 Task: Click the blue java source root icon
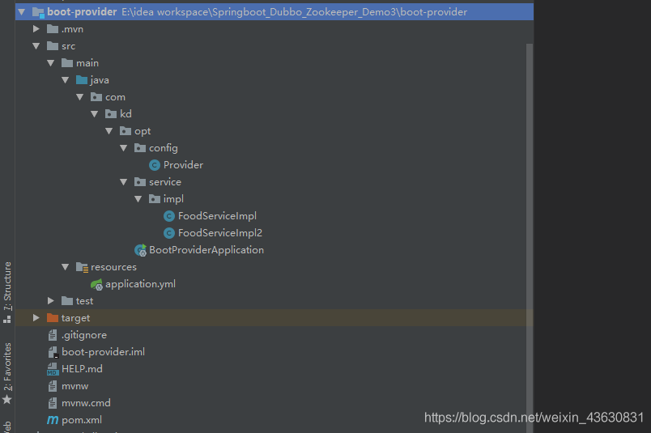(x=82, y=80)
